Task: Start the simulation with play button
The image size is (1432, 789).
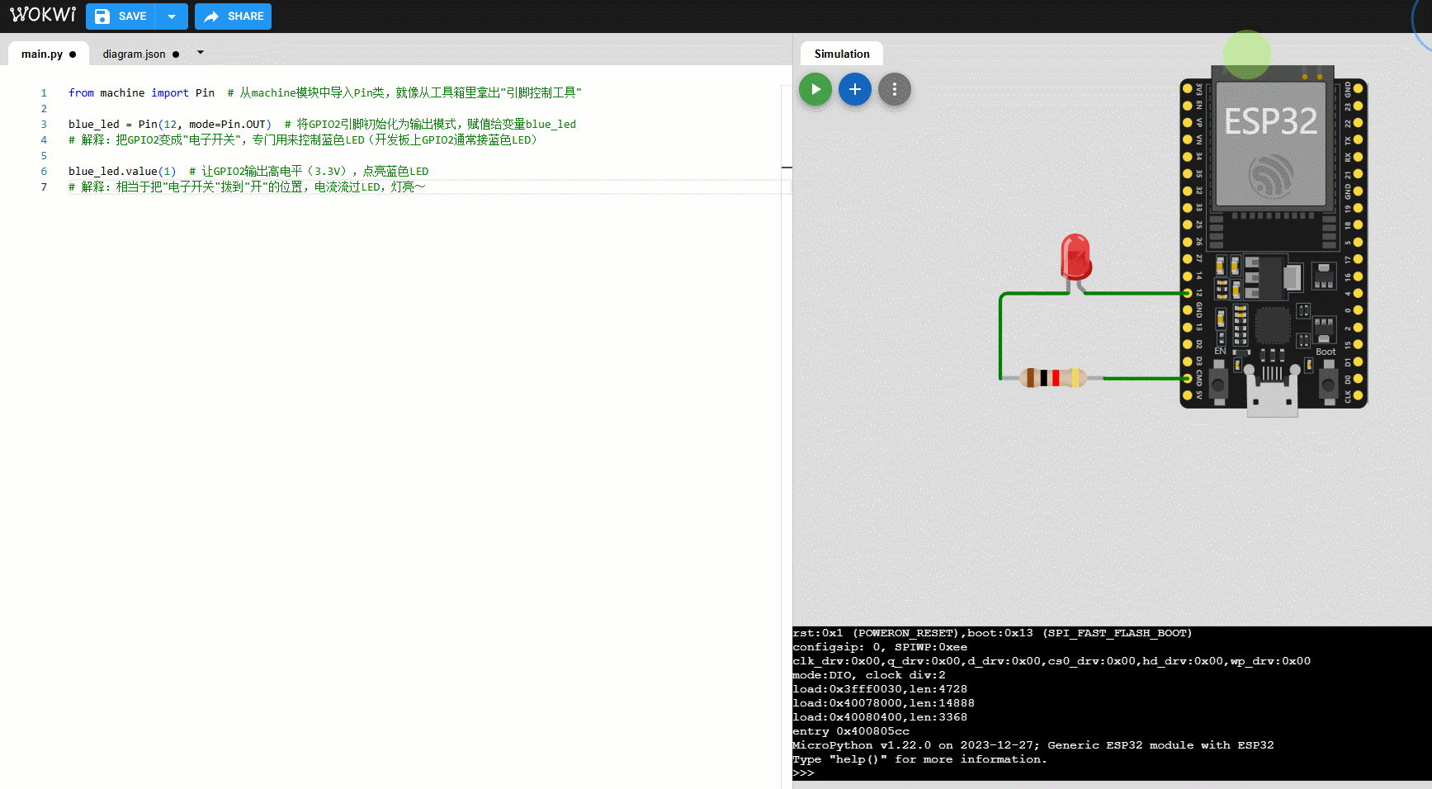Action: pos(815,89)
